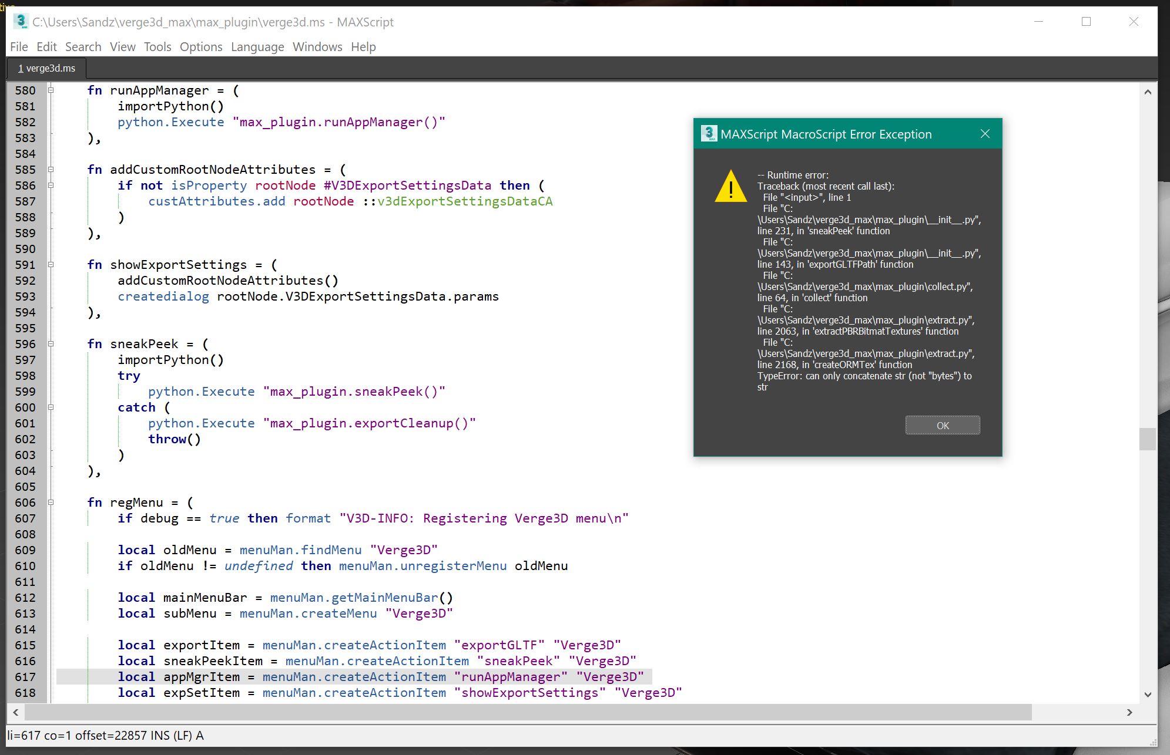The image size is (1170, 755).
Task: Open the Language menu
Action: click(x=257, y=47)
